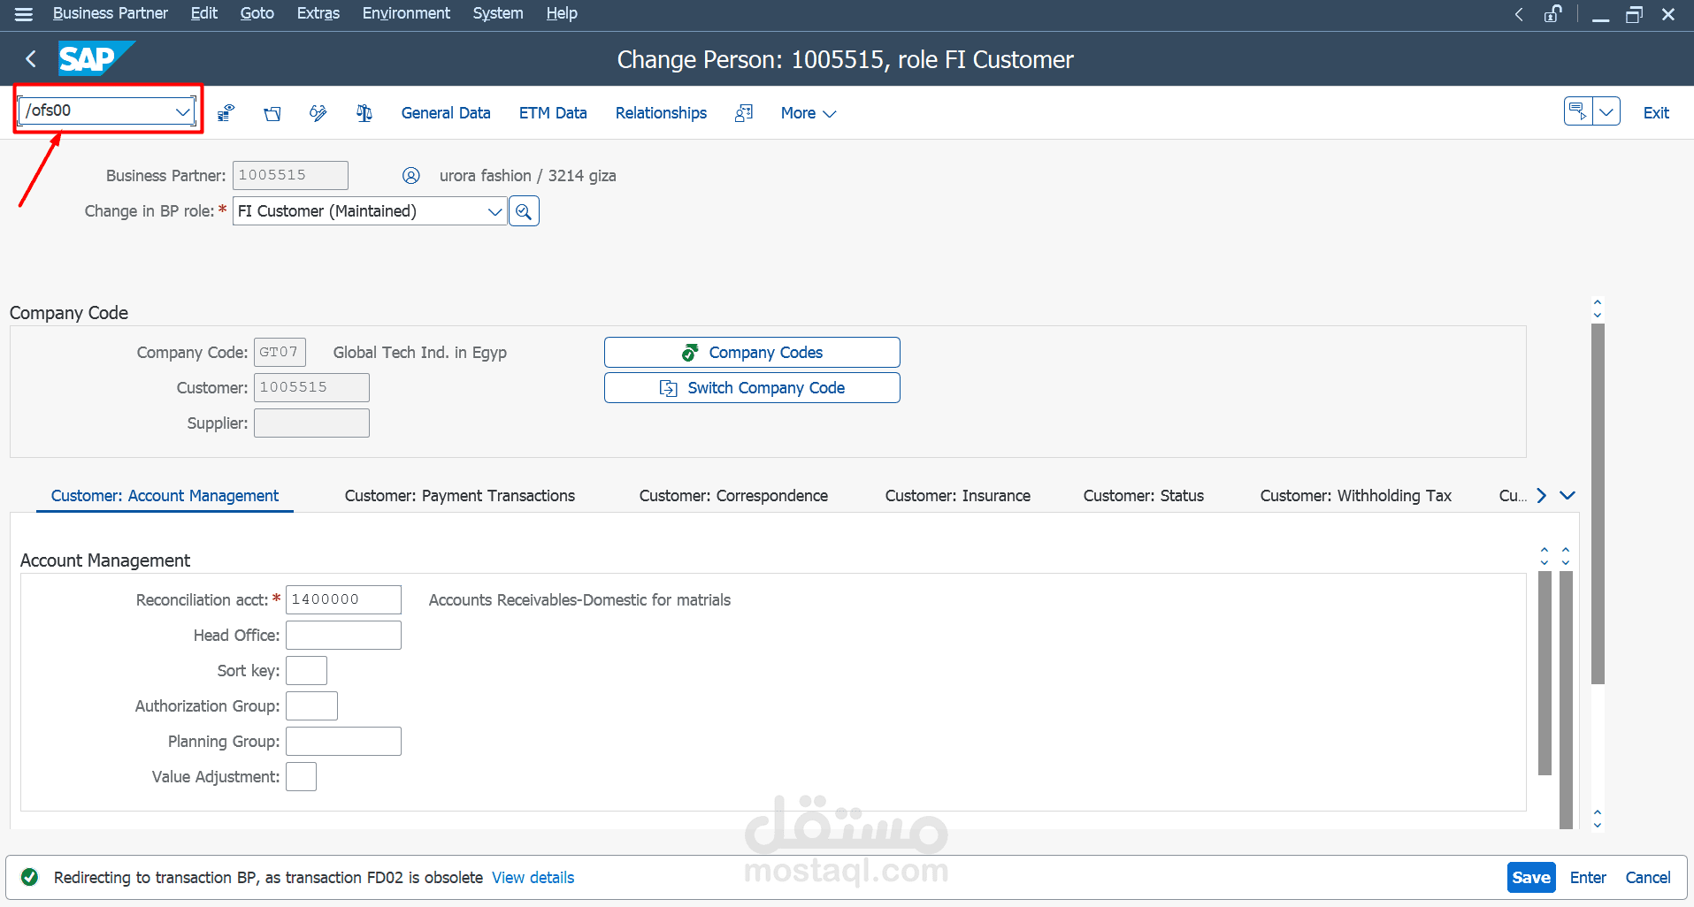Viewport: 1694px width, 907px height.
Task: Open the Environment menu
Action: point(406,13)
